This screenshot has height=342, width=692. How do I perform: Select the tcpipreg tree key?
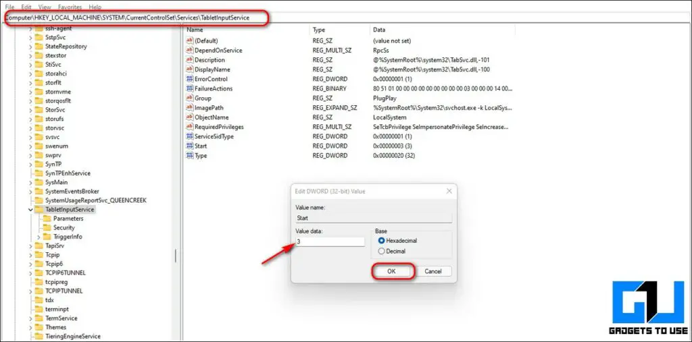[x=57, y=282]
